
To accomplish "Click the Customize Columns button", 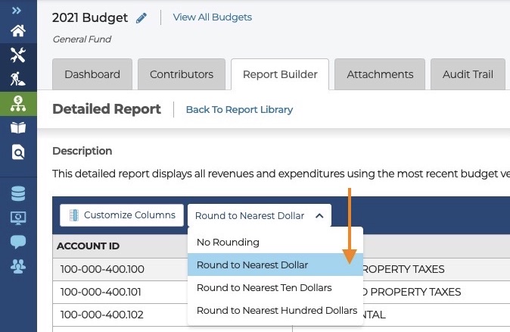I will (122, 215).
